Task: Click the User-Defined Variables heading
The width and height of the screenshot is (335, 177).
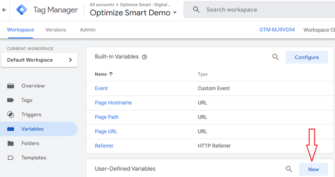Action: (x=125, y=169)
